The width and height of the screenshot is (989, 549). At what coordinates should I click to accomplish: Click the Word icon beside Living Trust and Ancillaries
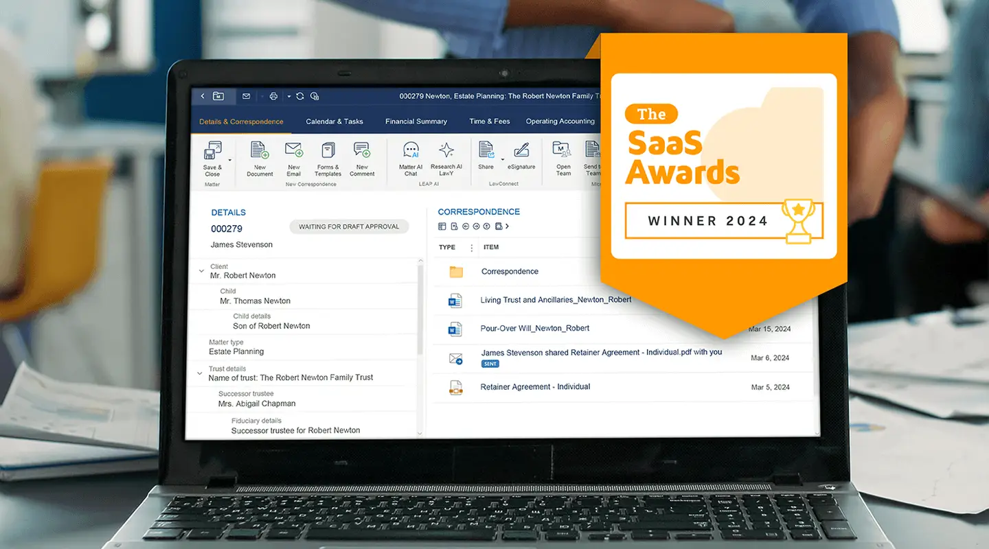pyautogui.click(x=455, y=301)
